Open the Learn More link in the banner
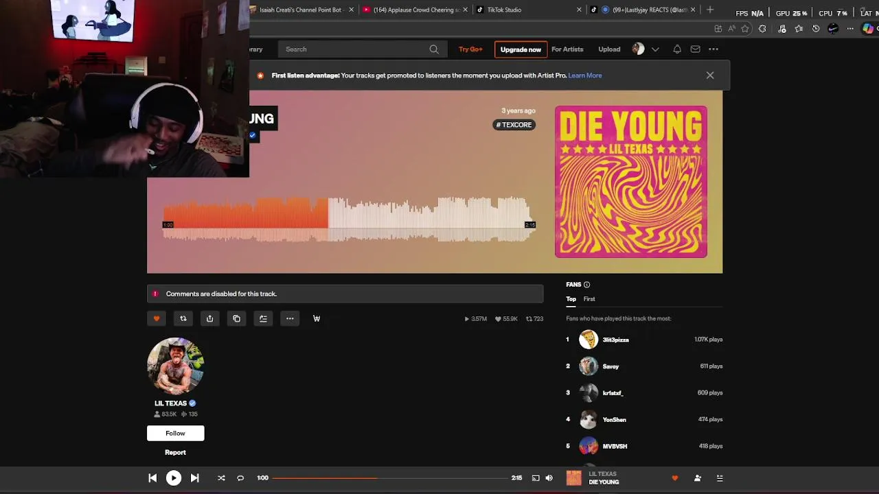The width and height of the screenshot is (879, 494). point(585,75)
